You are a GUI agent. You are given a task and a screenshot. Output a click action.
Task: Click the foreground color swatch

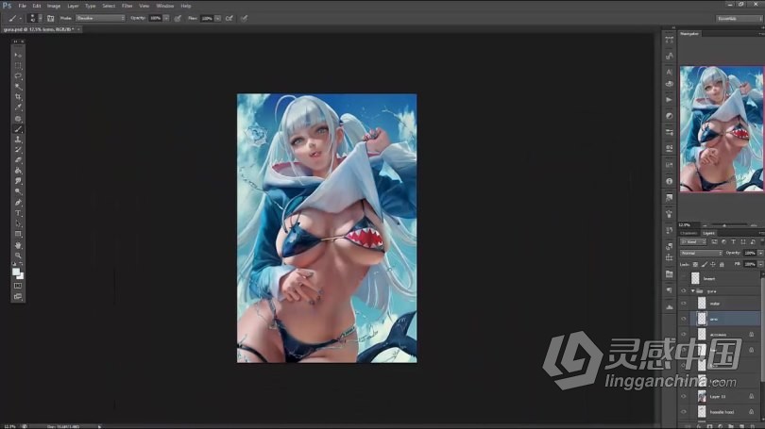click(x=16, y=272)
